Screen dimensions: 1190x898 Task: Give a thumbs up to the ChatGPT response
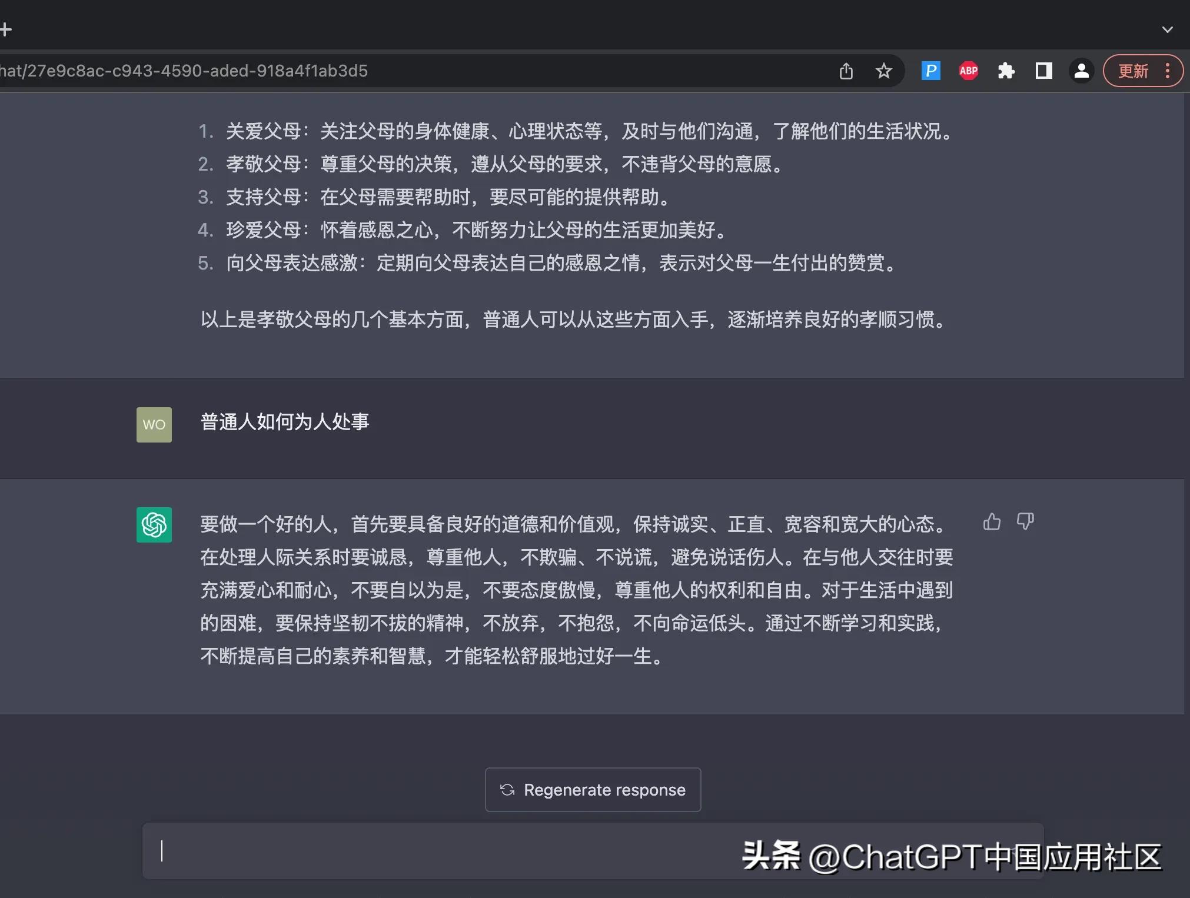[991, 522]
